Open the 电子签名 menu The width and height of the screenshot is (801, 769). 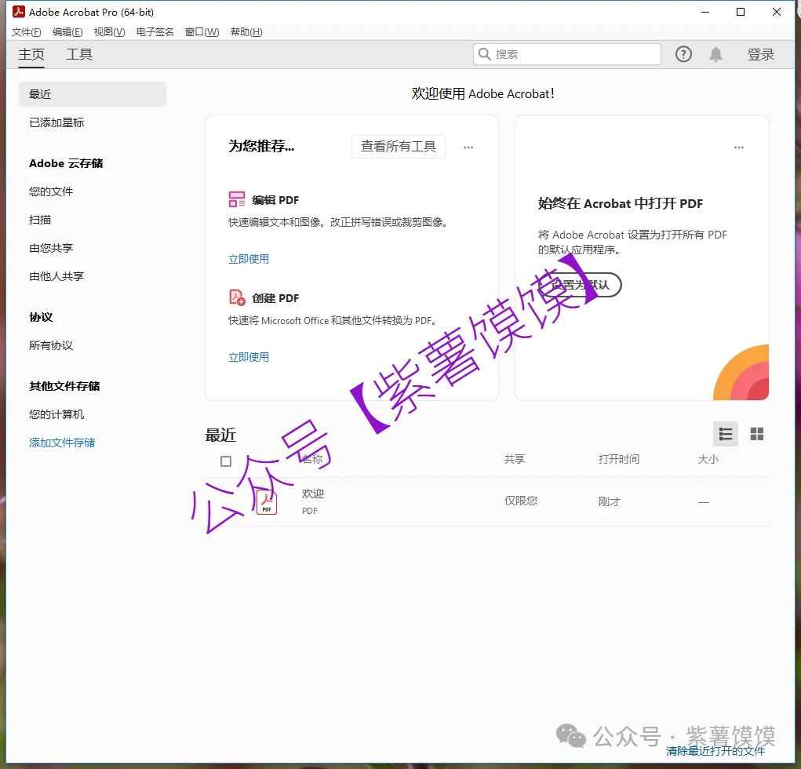[155, 32]
